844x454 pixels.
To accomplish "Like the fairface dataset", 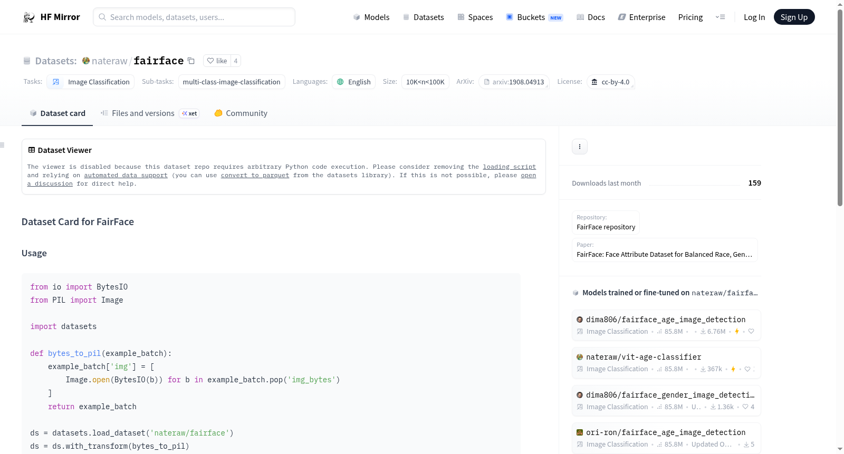I will (217, 61).
